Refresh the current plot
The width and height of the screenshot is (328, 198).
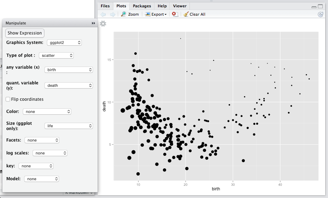click(x=320, y=14)
